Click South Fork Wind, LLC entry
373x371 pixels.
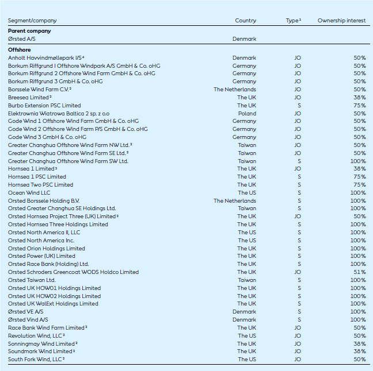pos(36,360)
